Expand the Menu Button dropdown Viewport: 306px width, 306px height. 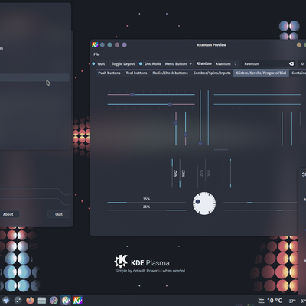pos(178,63)
